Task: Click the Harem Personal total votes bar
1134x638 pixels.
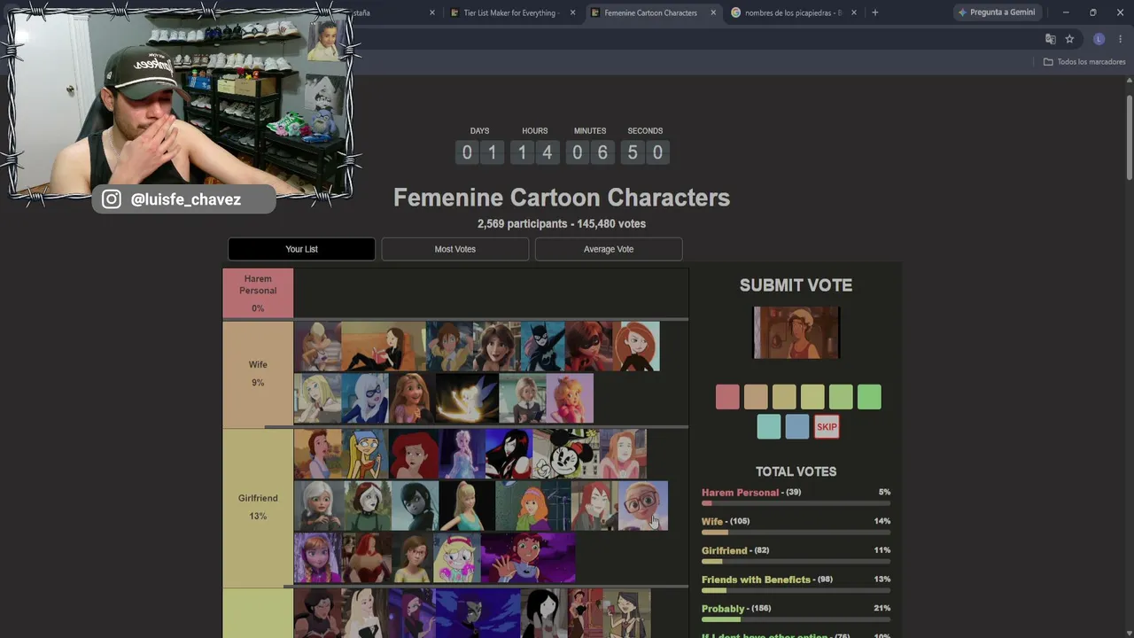Action: tap(796, 503)
